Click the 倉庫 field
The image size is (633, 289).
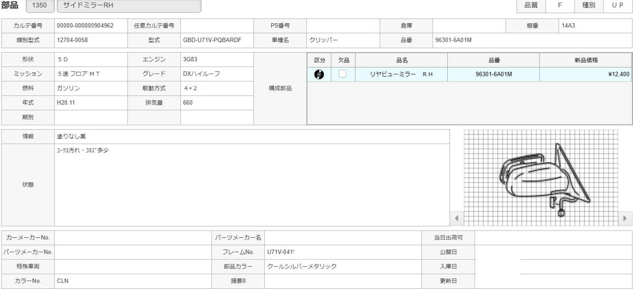(469, 25)
